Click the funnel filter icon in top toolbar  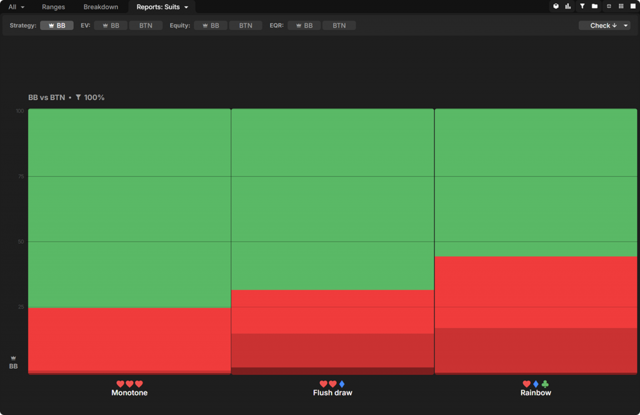[x=582, y=6]
